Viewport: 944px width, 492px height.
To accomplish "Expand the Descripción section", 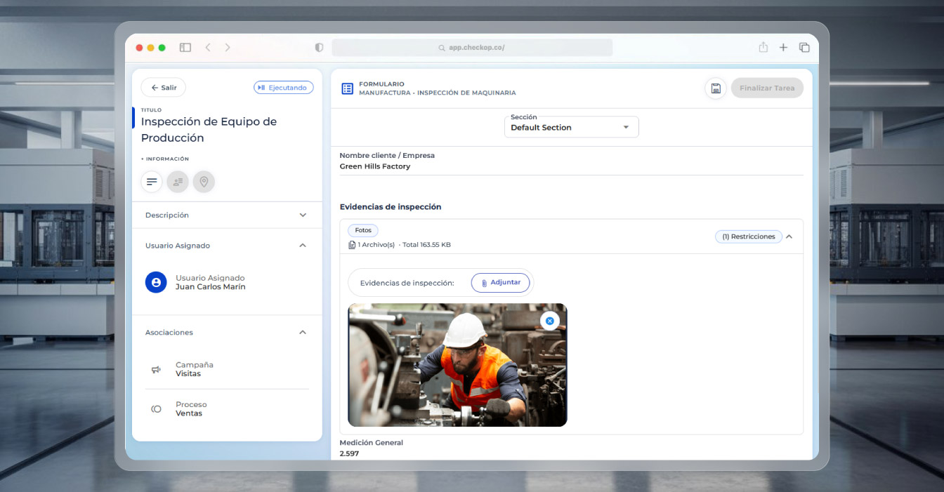I will pos(303,215).
